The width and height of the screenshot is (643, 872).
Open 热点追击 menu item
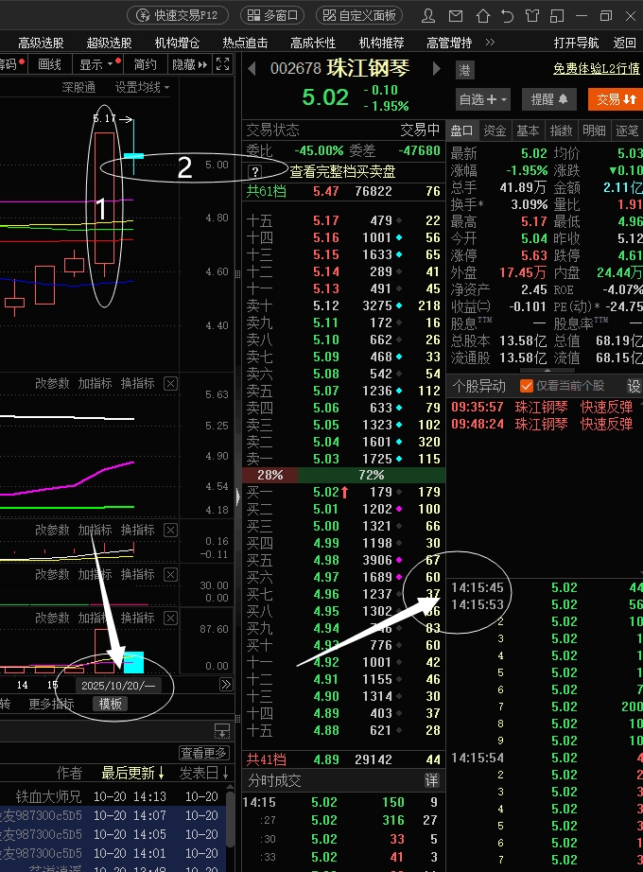point(245,43)
